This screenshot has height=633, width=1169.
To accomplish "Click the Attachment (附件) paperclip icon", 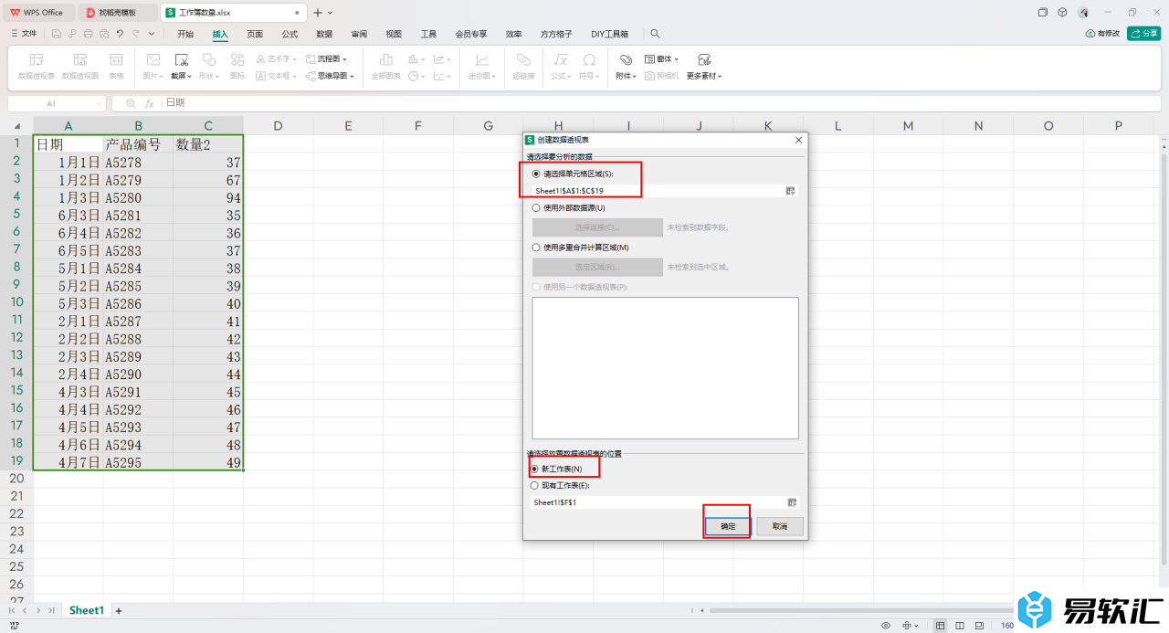I will pyautogui.click(x=626, y=59).
